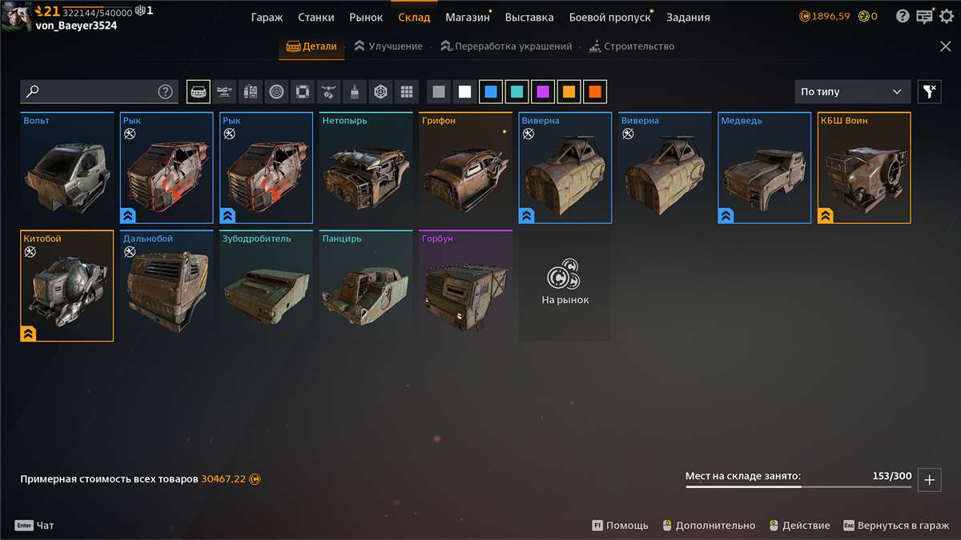
Task: Toggle the teal rarity filter
Action: [517, 92]
